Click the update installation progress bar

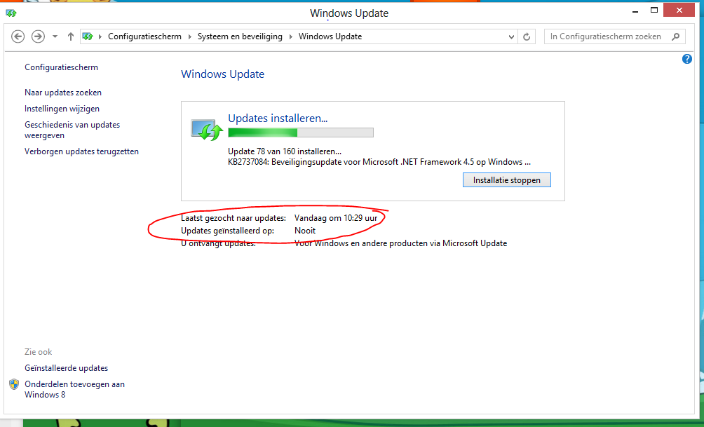(x=301, y=133)
